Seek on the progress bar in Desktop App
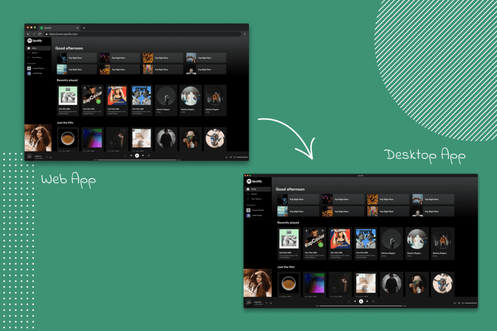This screenshot has height=331, width=497. (361, 306)
